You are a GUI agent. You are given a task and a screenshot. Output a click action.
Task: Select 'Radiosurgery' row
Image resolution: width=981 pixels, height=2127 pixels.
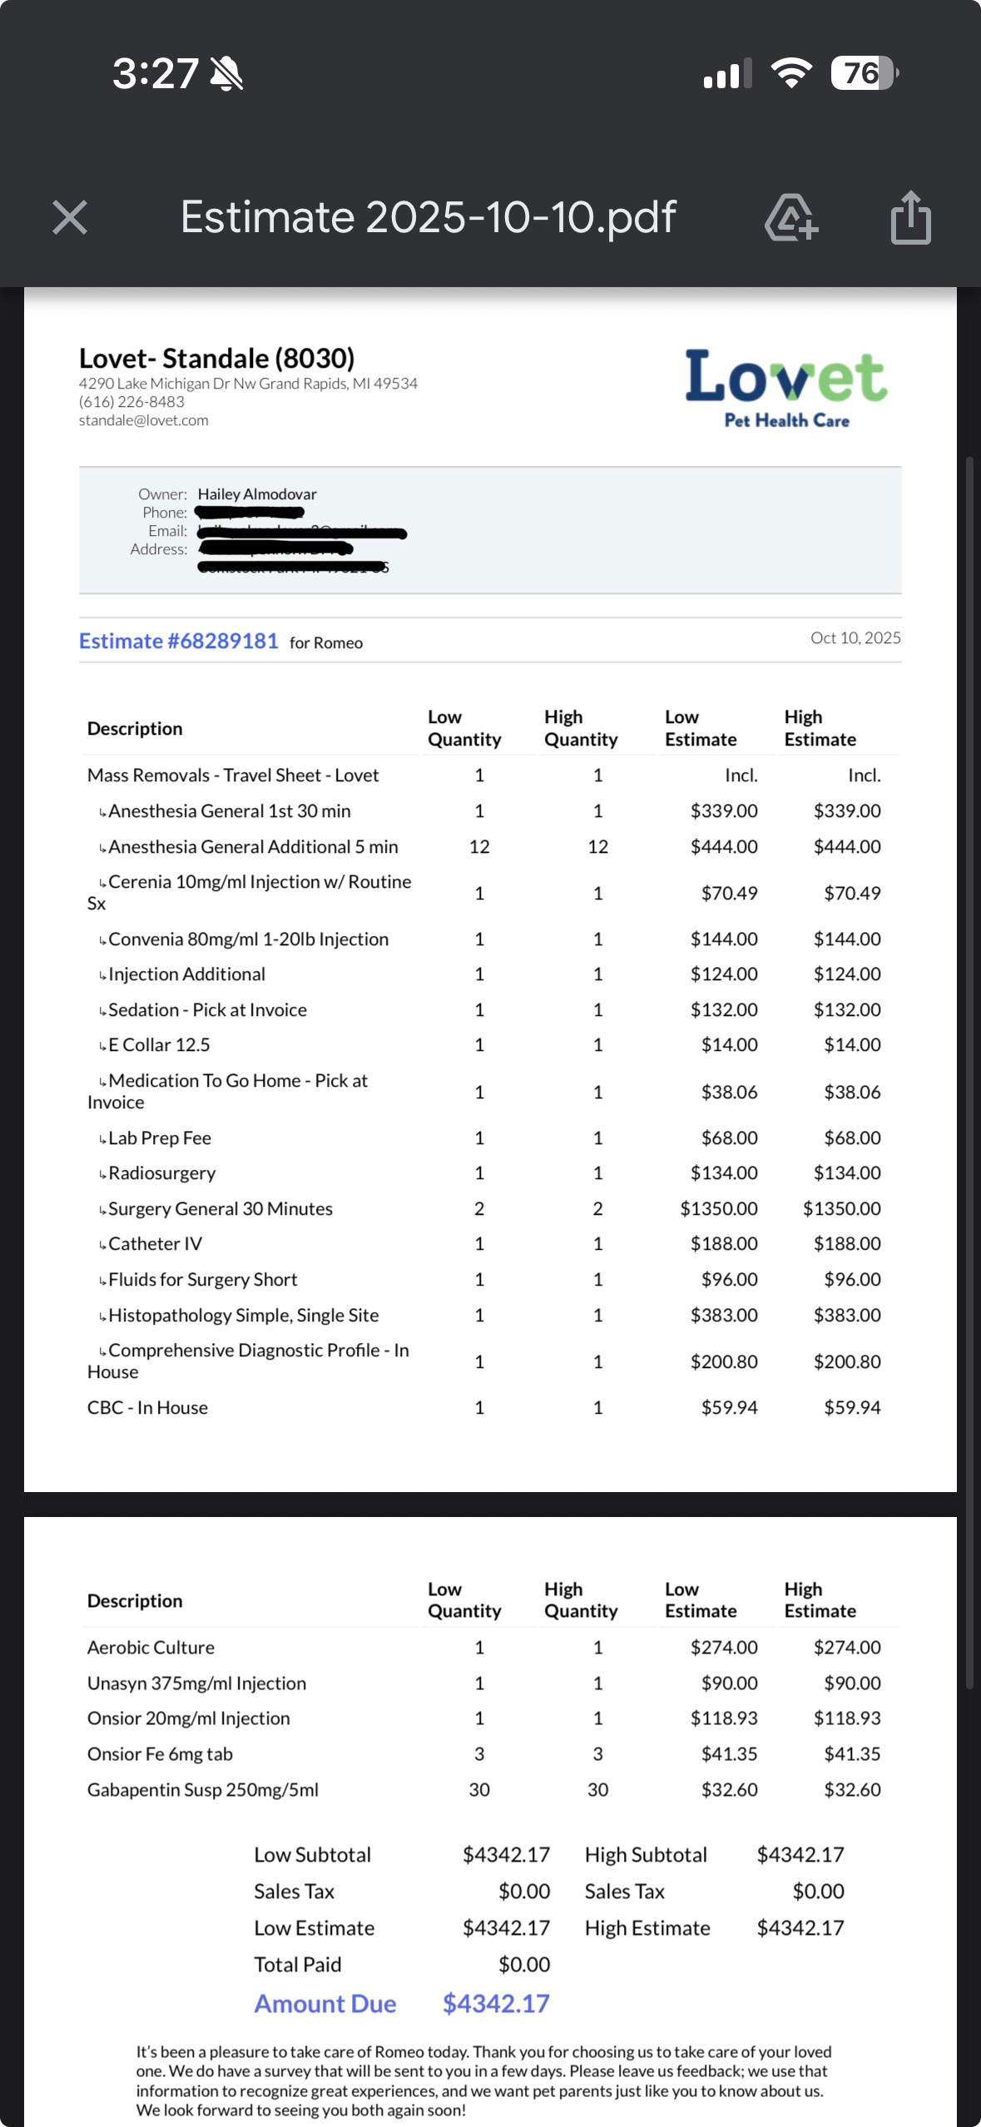490,1173
